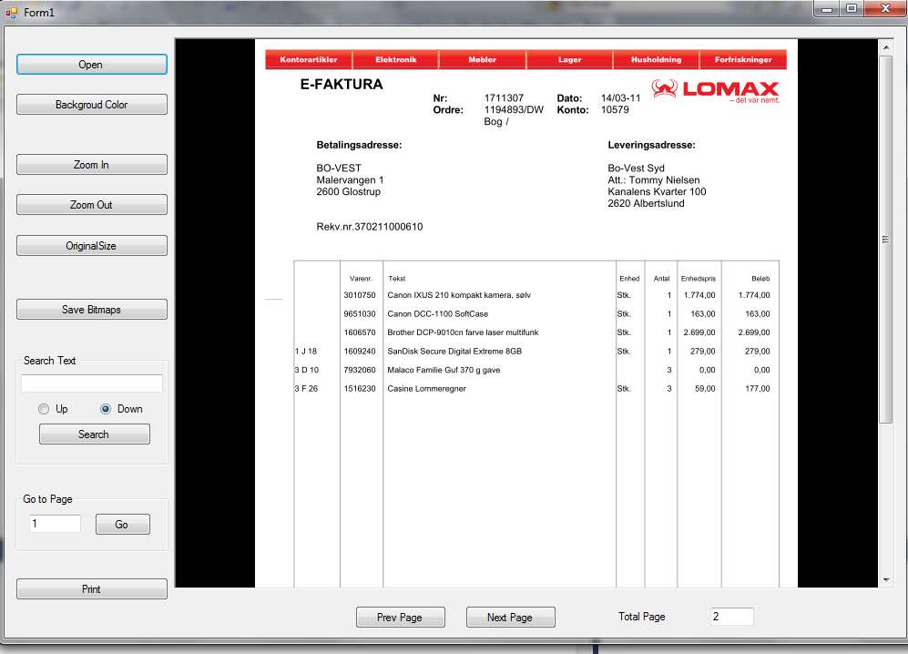Go to the Next Page
The image size is (908, 654).
click(x=510, y=618)
